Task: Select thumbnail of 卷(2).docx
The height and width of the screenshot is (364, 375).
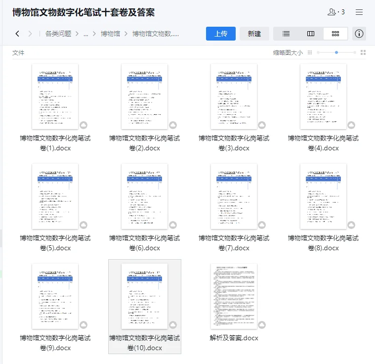Action: click(x=144, y=96)
